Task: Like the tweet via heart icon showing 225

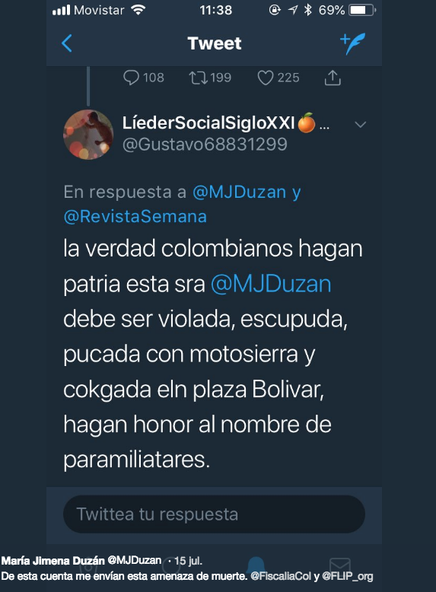Action: coord(266,78)
